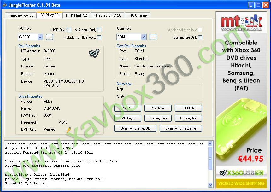This screenshot has width=271, height=192.
Task: Click the Reserved value A0A0
Action: coord(63,122)
